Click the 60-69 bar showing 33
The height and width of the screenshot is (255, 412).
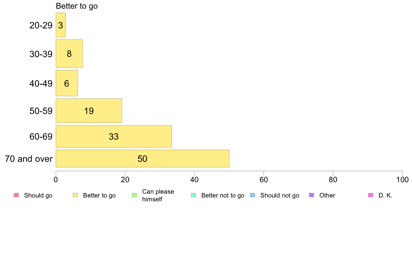(x=114, y=136)
